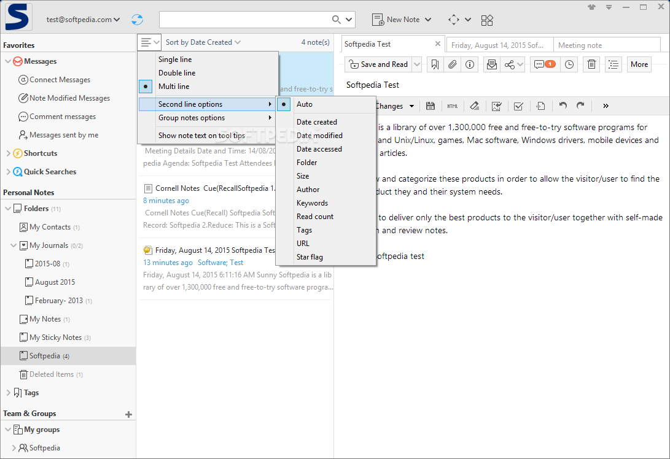Expand the Shortcuts tree node
The width and height of the screenshot is (670, 459).
pyautogui.click(x=8, y=153)
